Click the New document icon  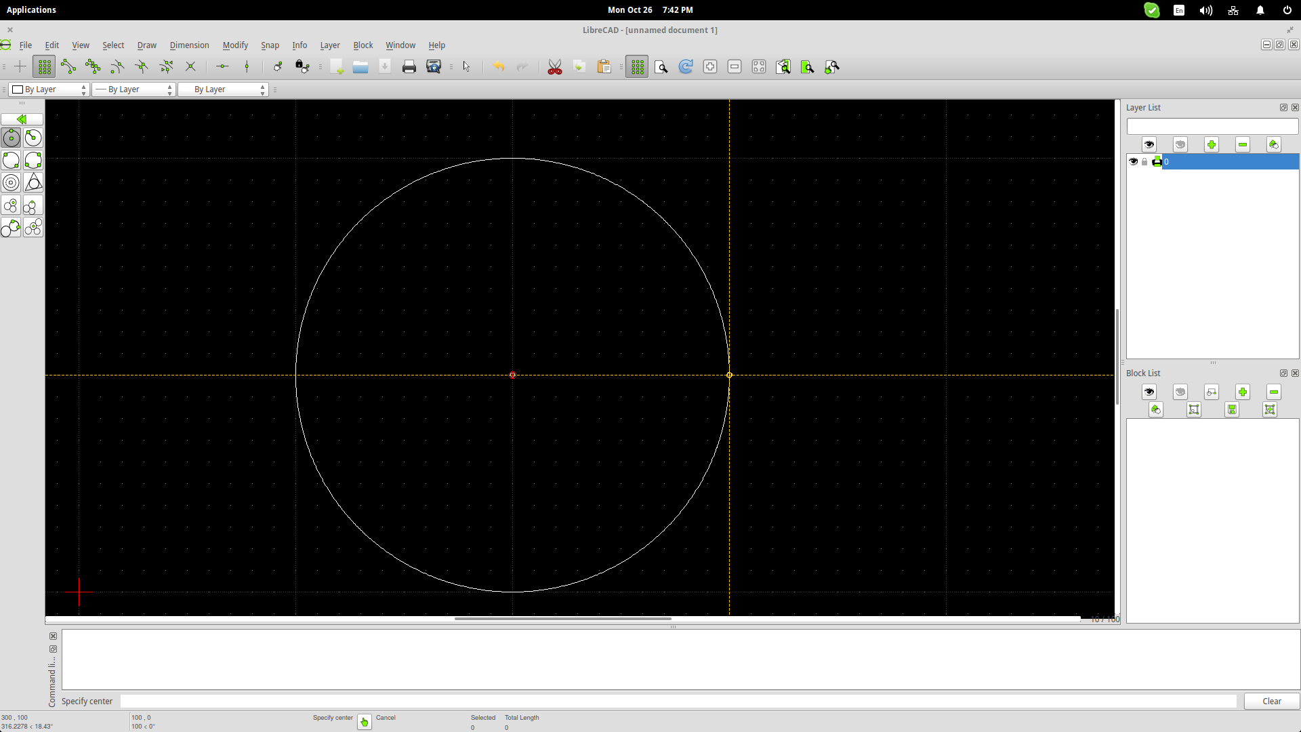click(x=337, y=66)
